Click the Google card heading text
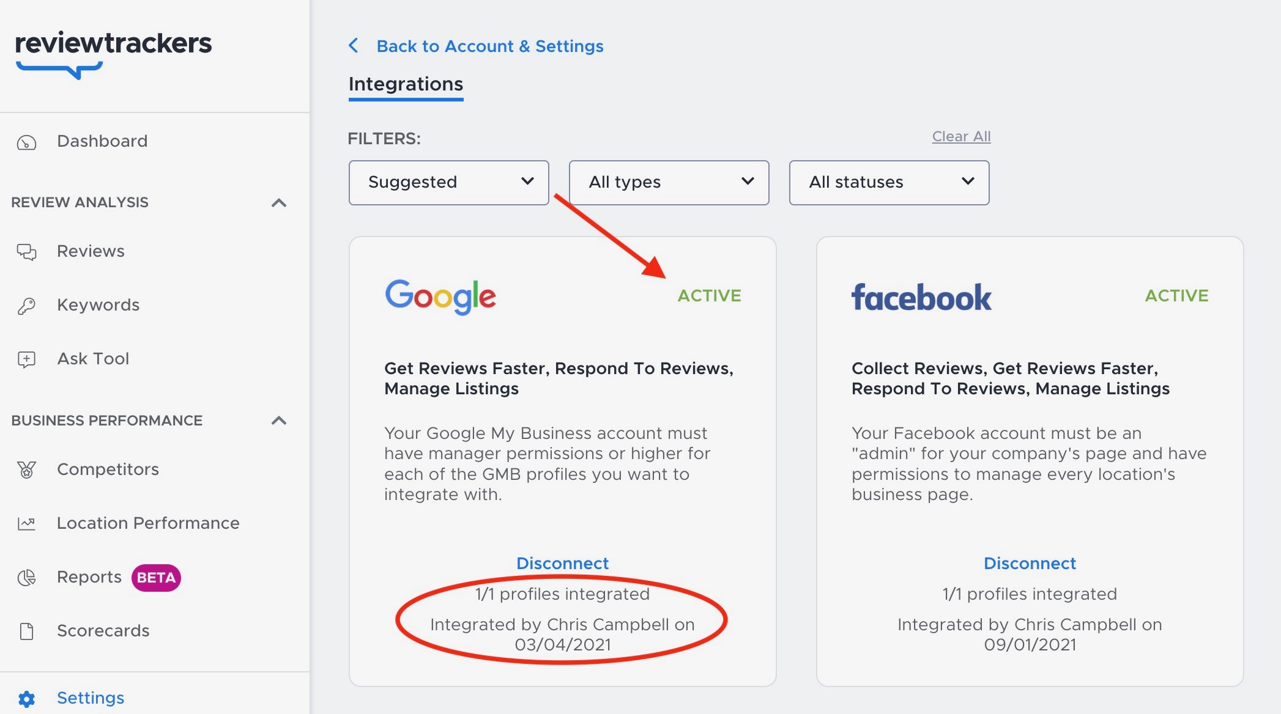 click(x=559, y=378)
